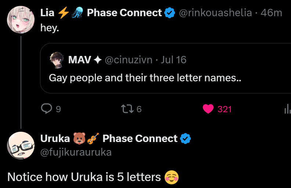Open Lia's profile avatar picture
Screen dimensions: 291x188
(21, 20)
